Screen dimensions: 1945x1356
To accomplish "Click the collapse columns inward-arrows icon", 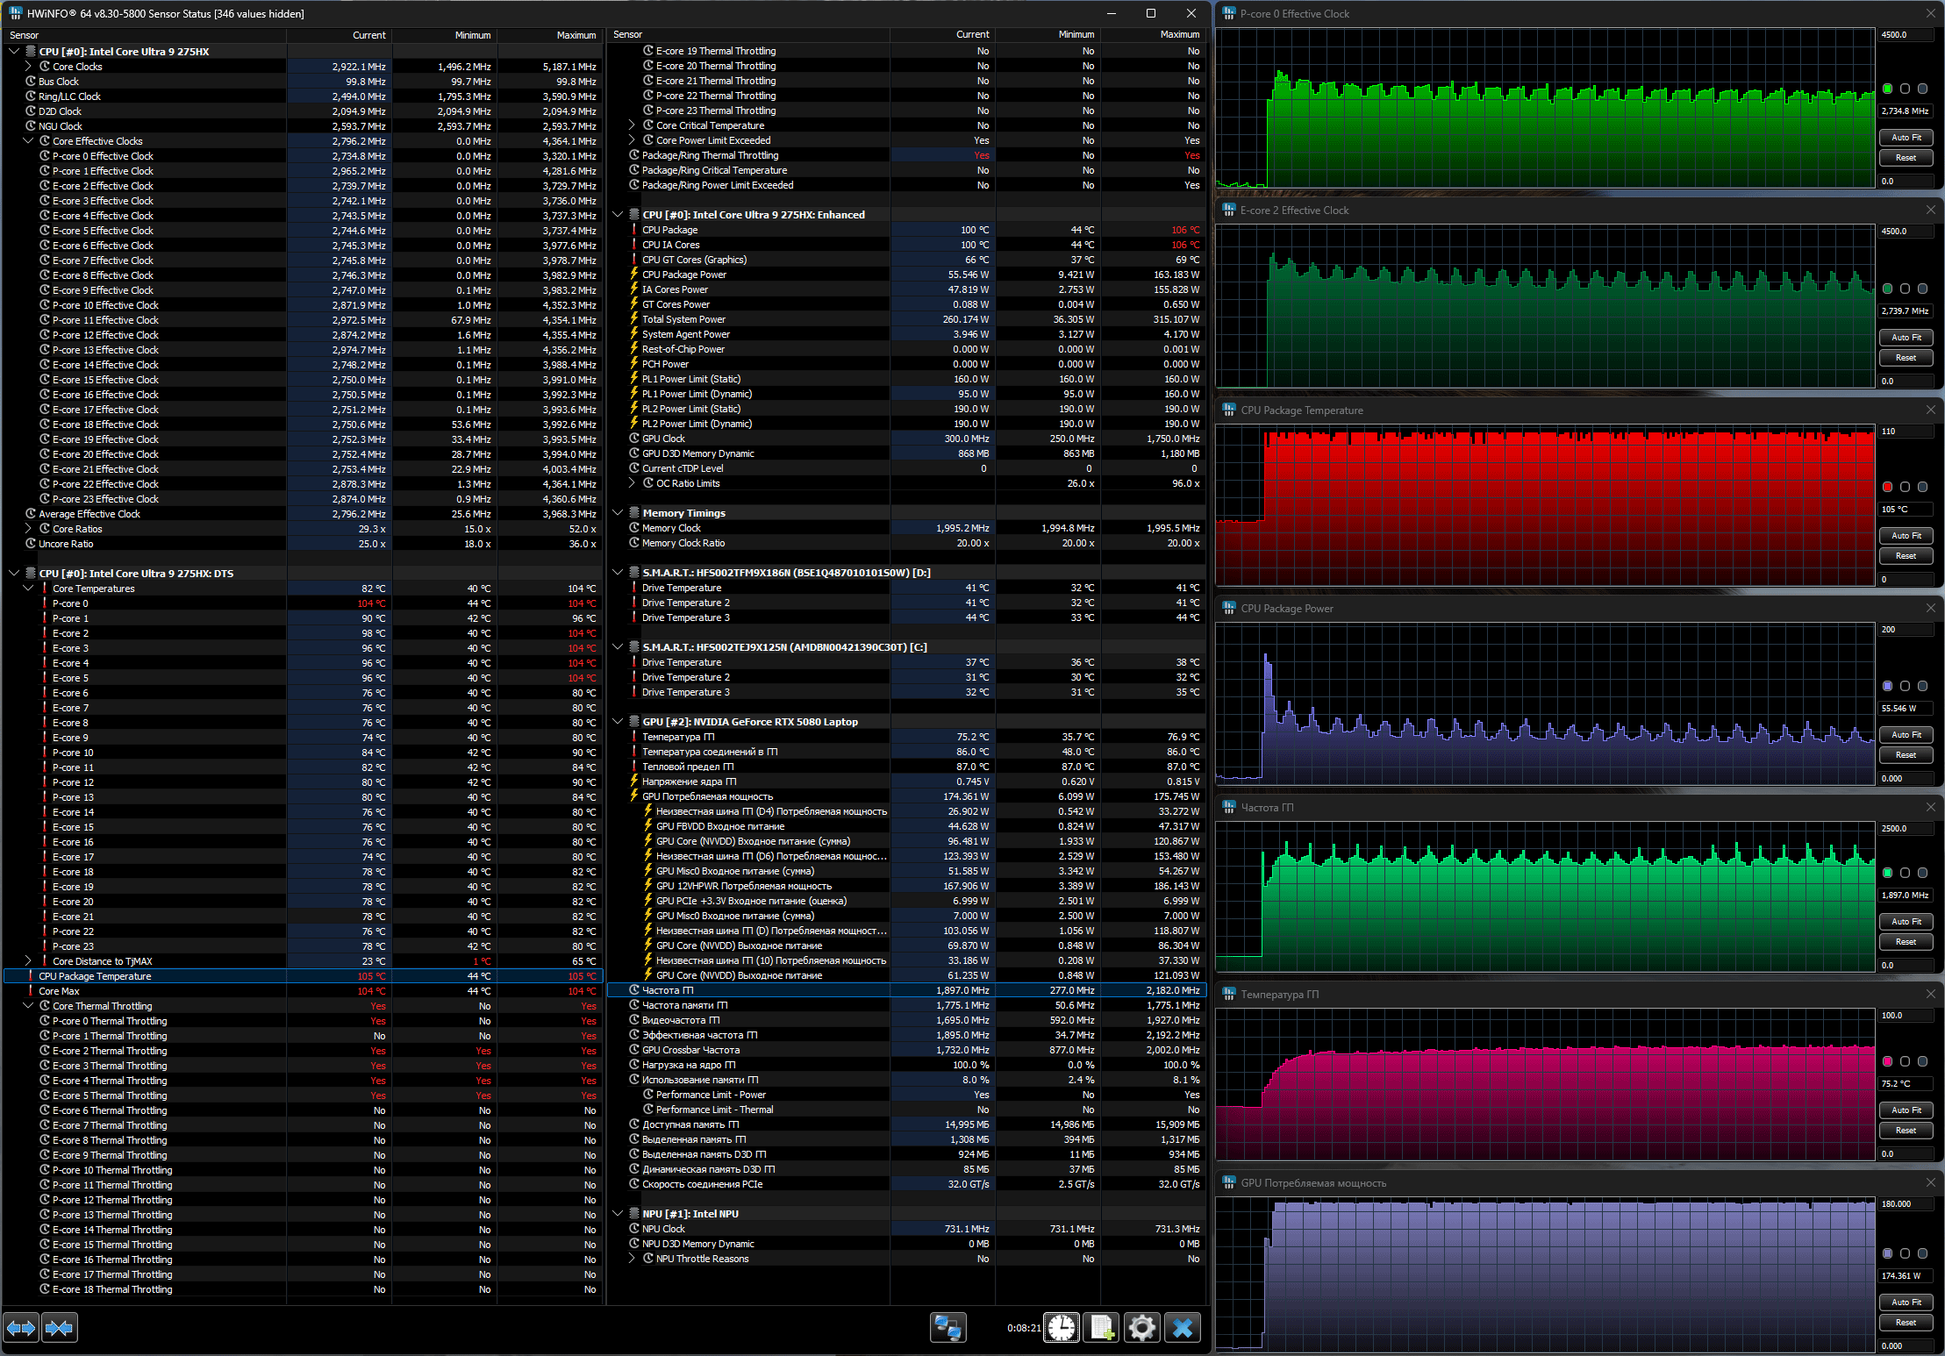I will (59, 1328).
